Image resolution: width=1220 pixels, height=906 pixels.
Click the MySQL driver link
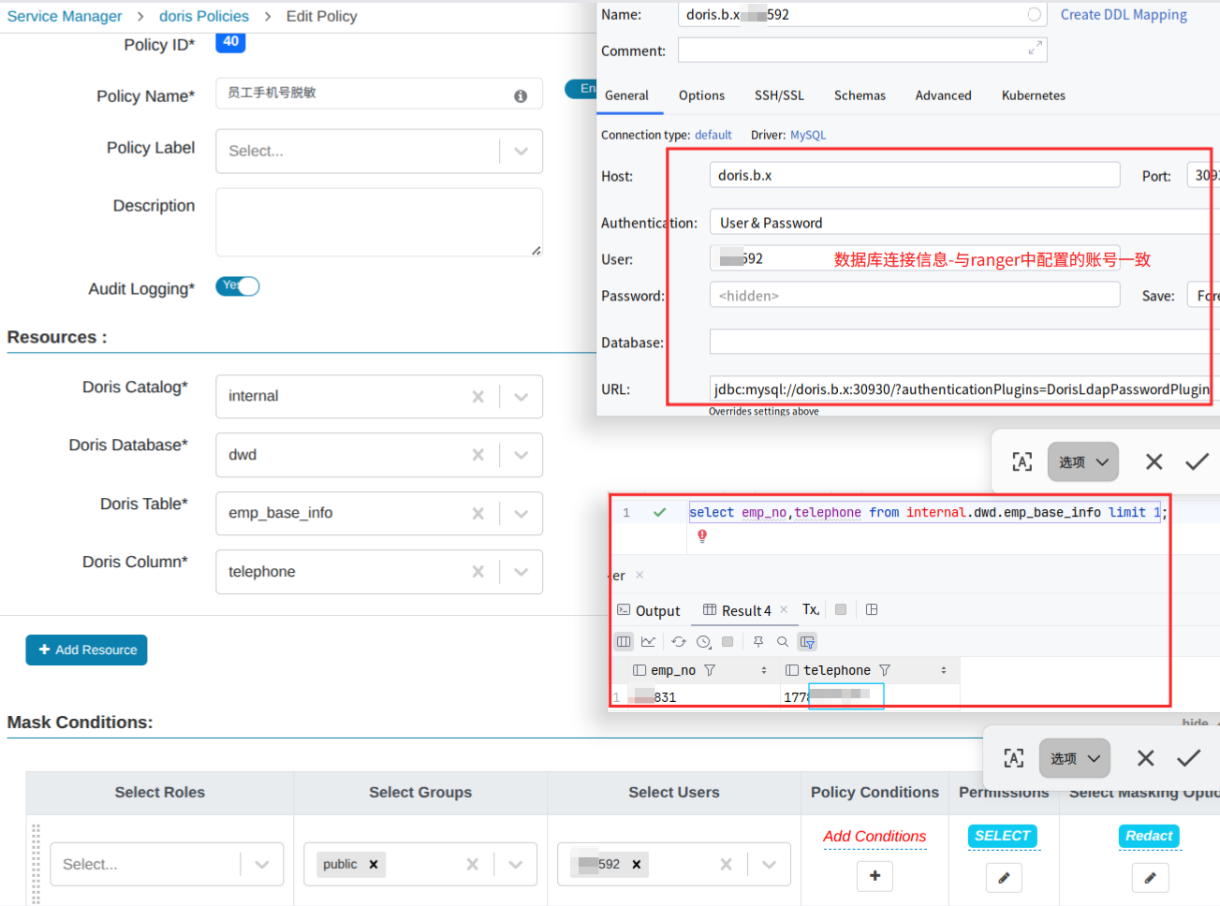[x=808, y=135]
